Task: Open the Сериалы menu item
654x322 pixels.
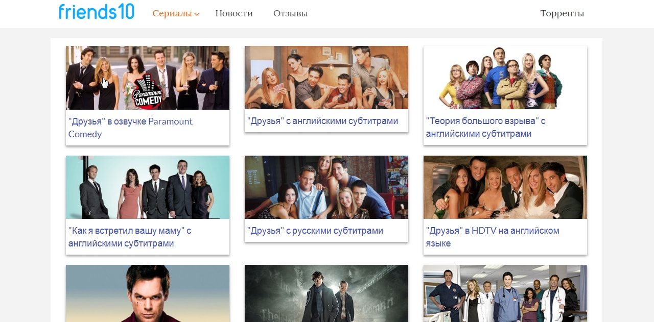Action: tap(172, 13)
